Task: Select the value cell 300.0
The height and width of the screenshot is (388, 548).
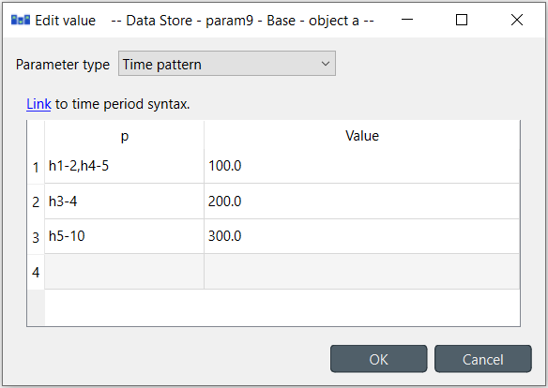Action: click(x=361, y=236)
